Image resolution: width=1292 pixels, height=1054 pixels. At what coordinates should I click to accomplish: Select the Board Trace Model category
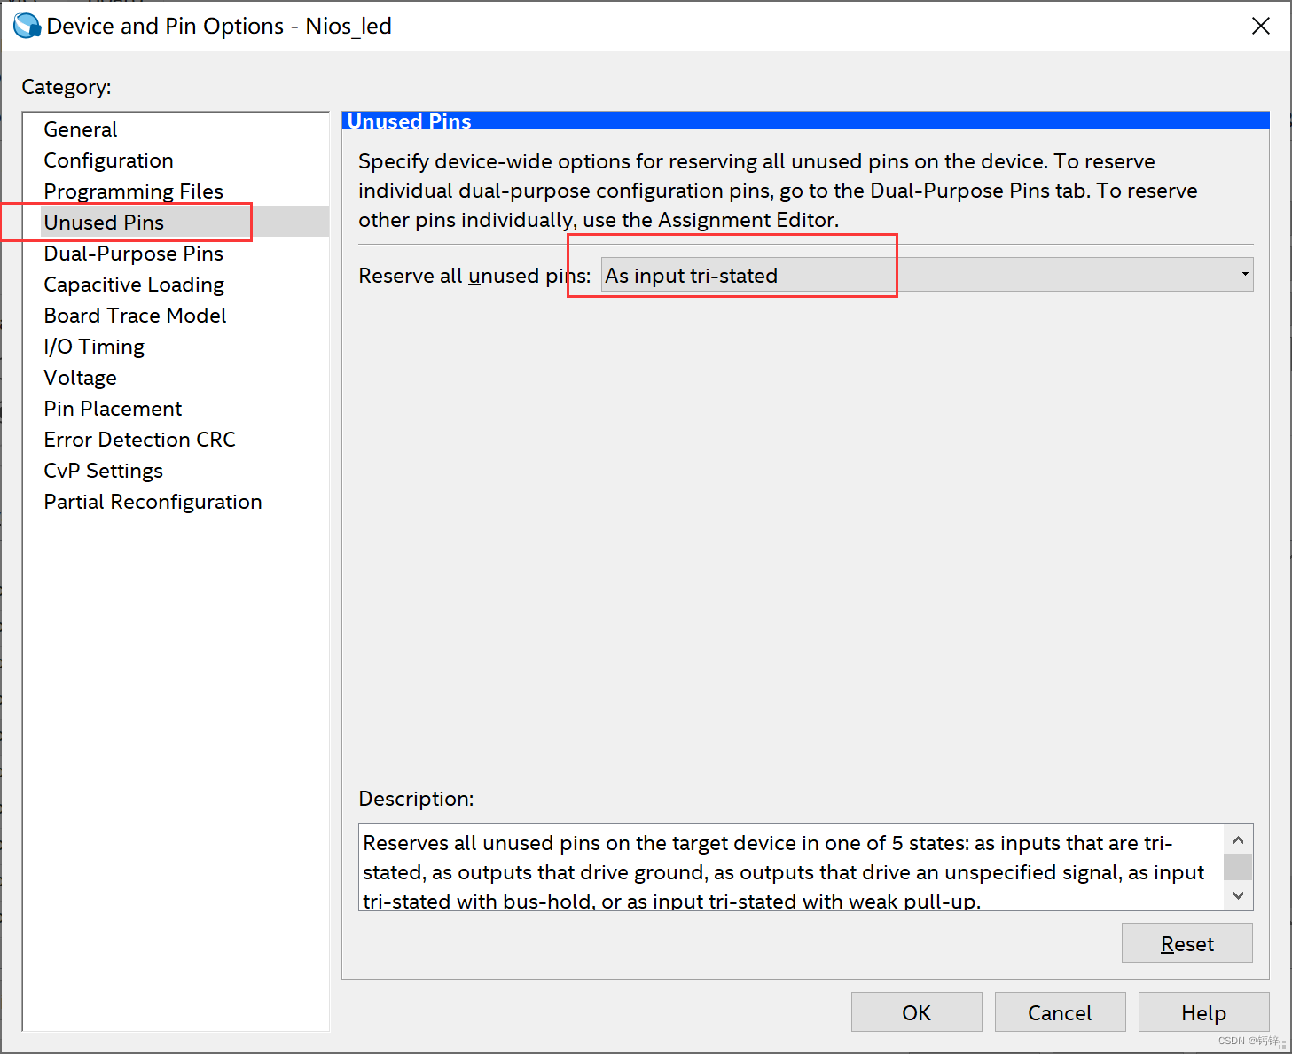[x=135, y=316]
